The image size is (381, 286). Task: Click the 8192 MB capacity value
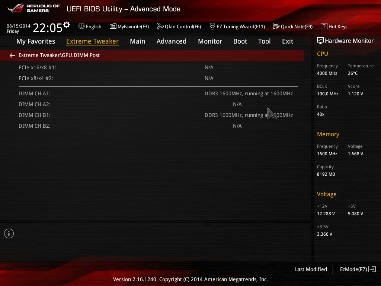[x=326, y=174]
